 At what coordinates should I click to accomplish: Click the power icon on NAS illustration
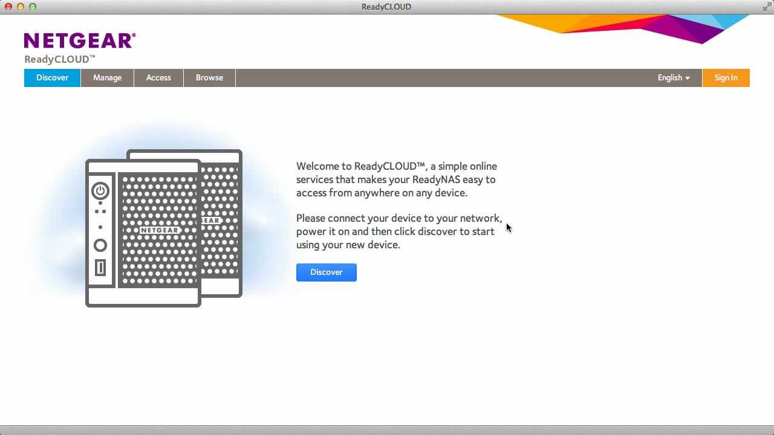point(100,191)
